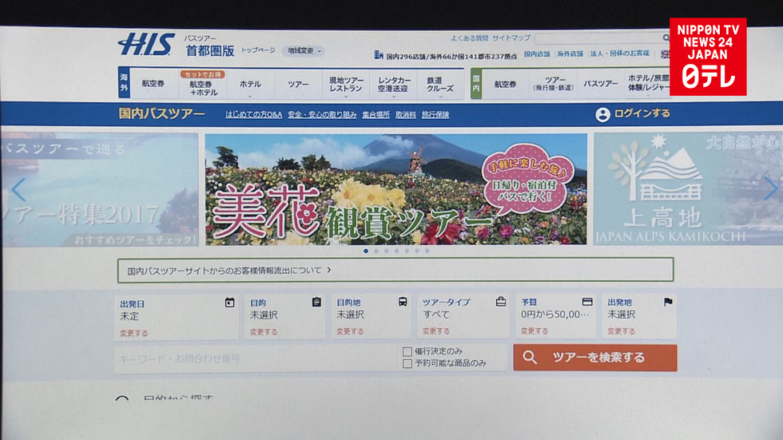Image resolution: width=783 pixels, height=440 pixels.
Task: Click the previous slide arrow on banner
Action: [18, 189]
